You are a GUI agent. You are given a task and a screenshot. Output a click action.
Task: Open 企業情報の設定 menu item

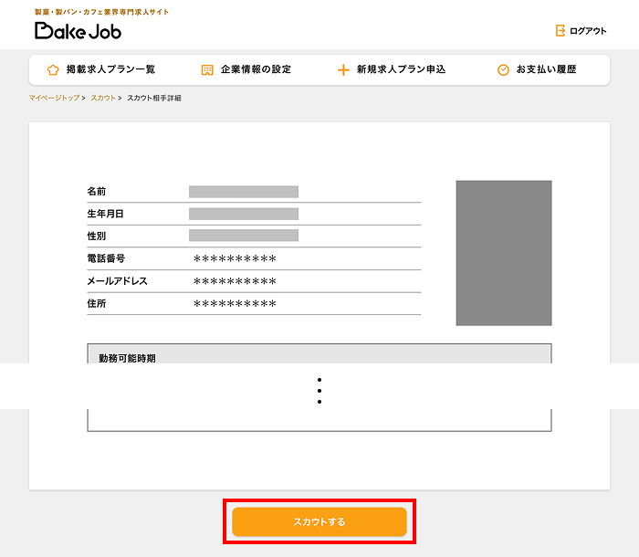pyautogui.click(x=256, y=69)
